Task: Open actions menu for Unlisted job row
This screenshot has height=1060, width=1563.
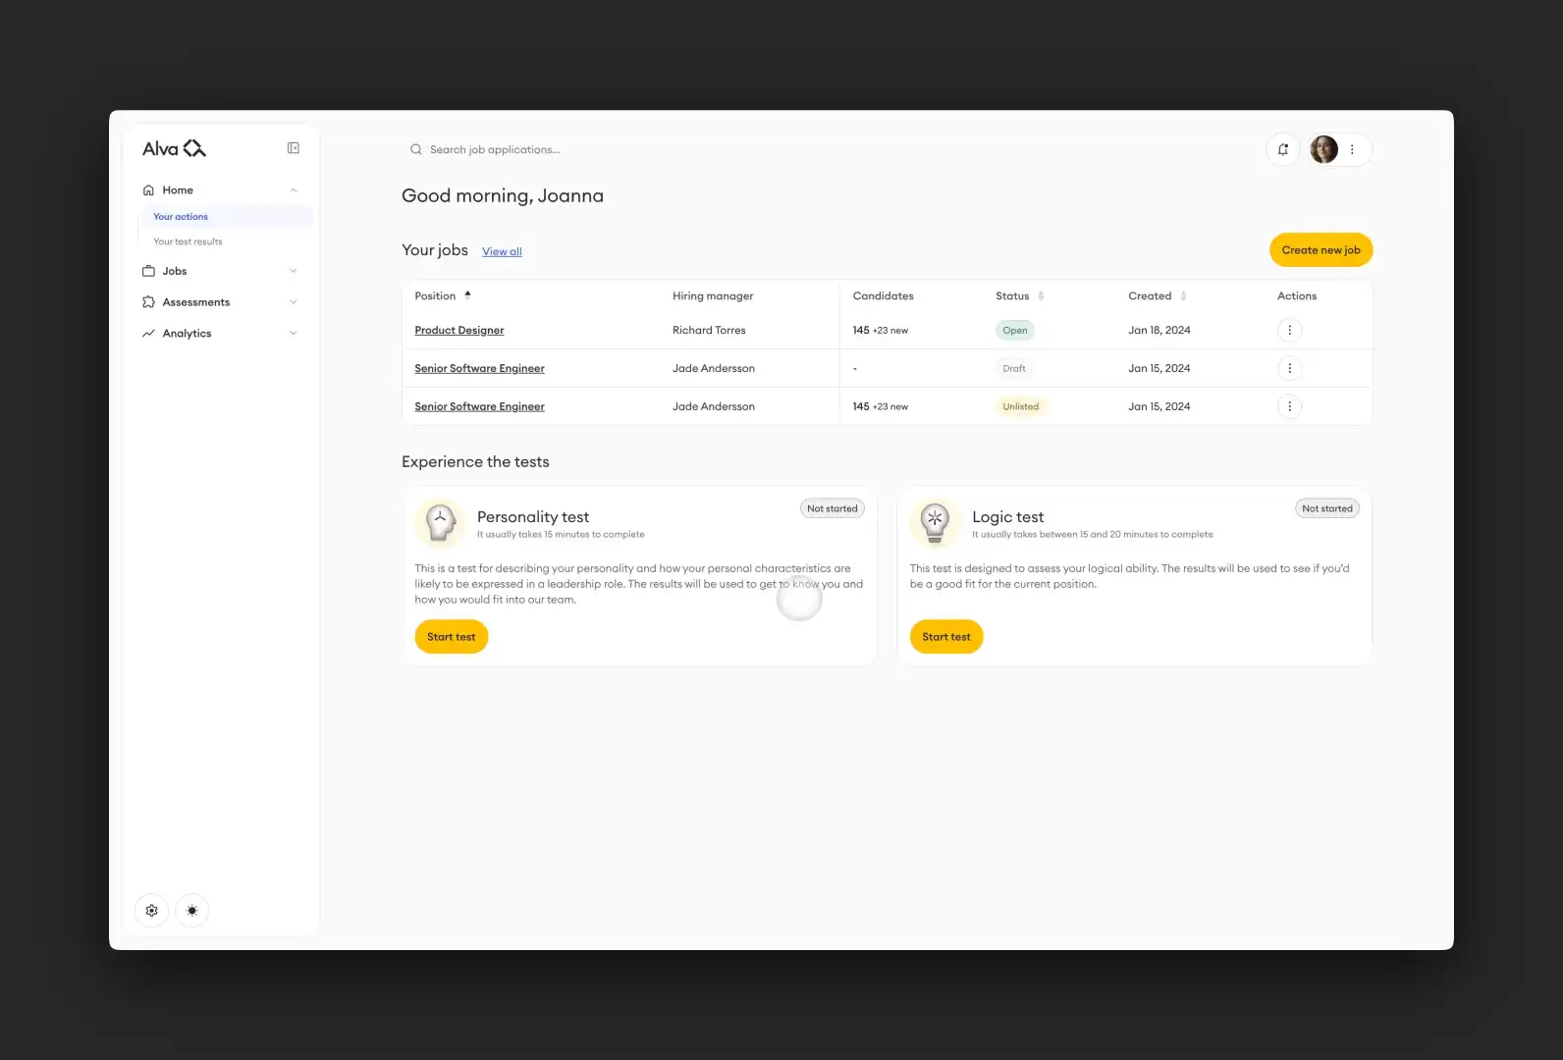Action: 1289,406
